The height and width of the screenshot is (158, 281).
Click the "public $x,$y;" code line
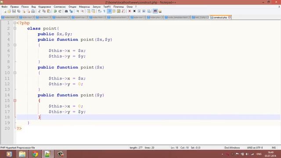click(x=55, y=34)
